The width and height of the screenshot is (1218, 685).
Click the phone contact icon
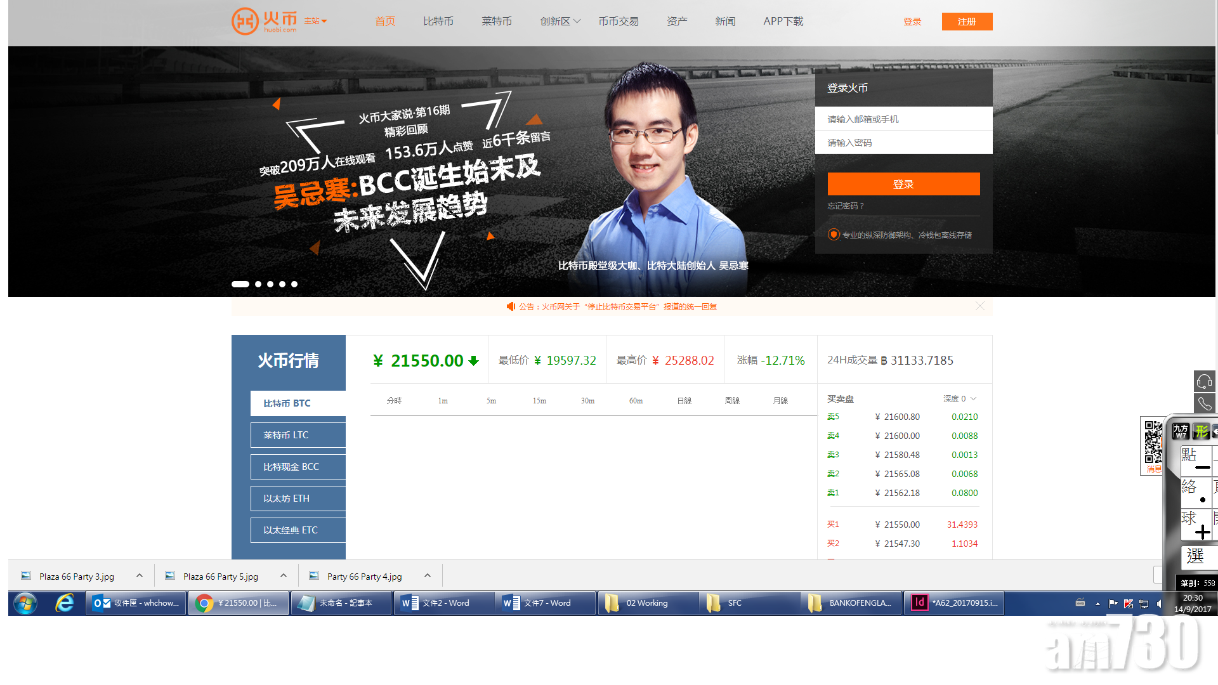pos(1204,403)
